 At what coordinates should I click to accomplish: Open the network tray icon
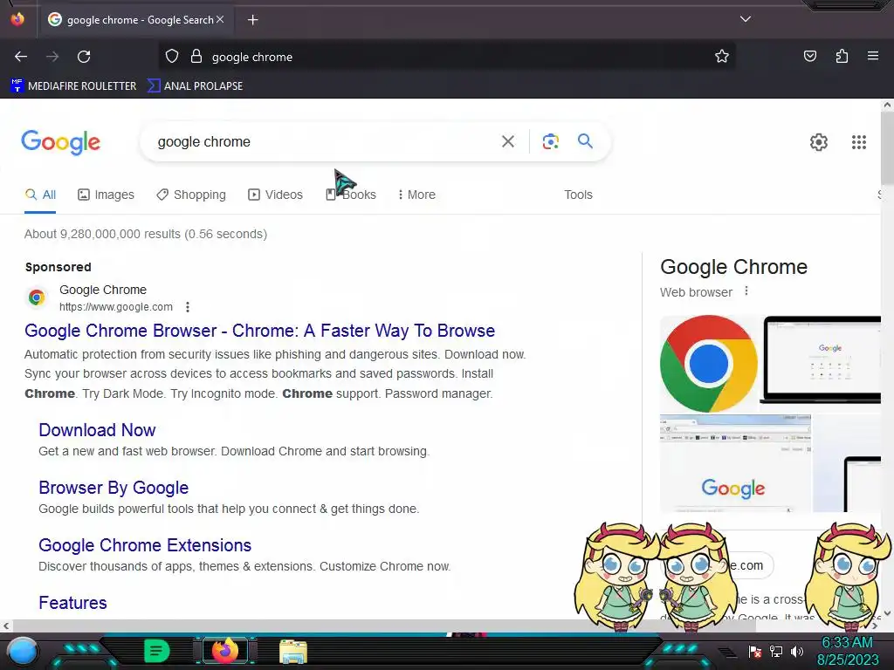point(775,651)
